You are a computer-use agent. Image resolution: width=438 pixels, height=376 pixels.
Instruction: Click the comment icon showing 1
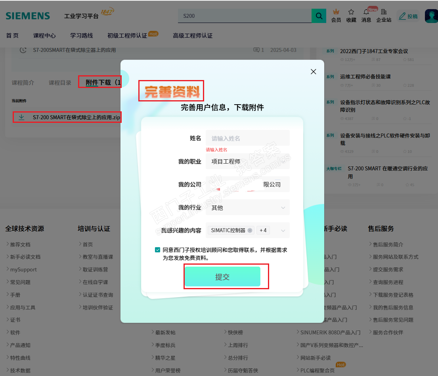(256, 50)
